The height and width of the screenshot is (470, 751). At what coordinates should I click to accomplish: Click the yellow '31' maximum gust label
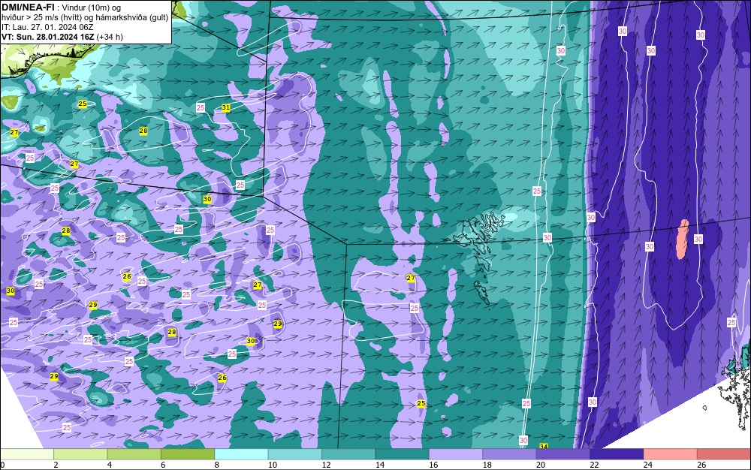click(x=225, y=107)
